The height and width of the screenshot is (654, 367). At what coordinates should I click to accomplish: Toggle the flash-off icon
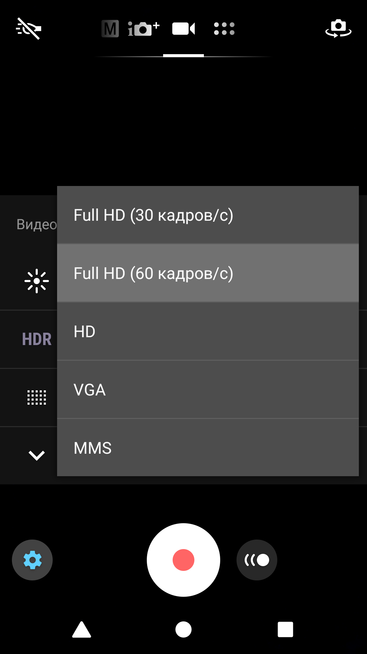29,29
